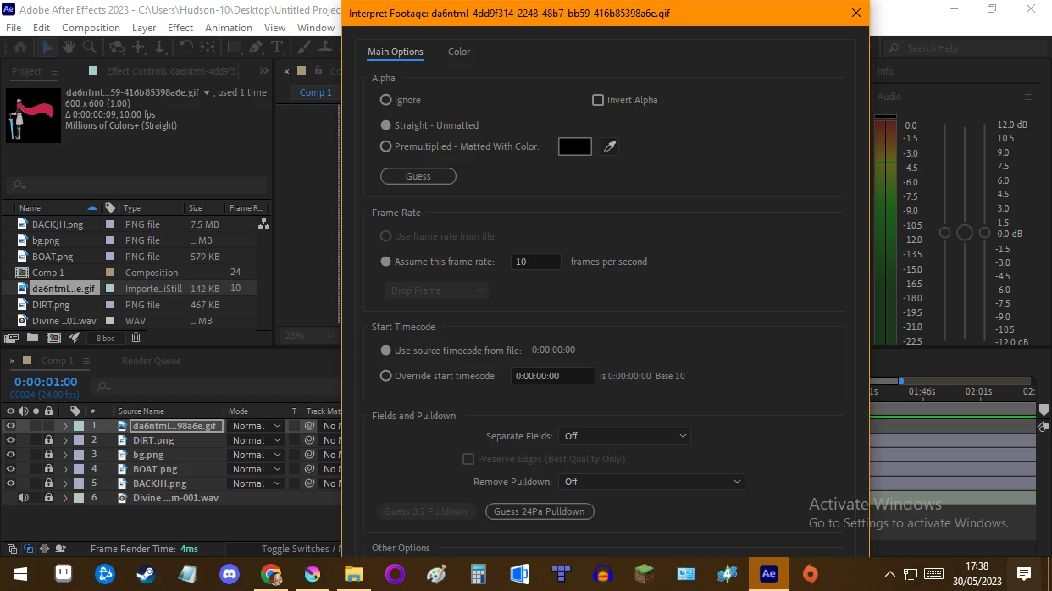This screenshot has width=1052, height=591.
Task: Select the Dolly camera tool
Action: coord(161,47)
